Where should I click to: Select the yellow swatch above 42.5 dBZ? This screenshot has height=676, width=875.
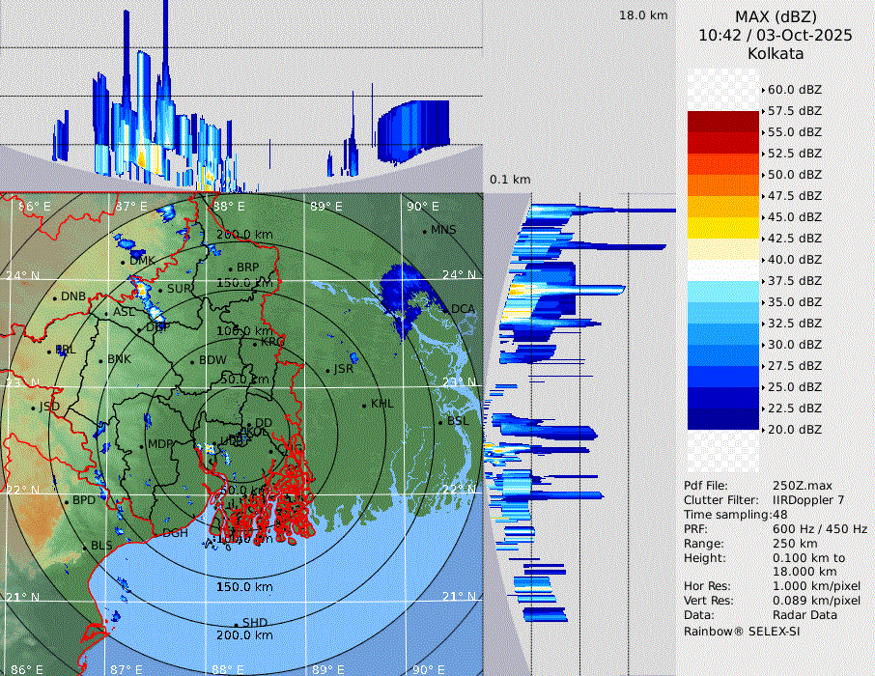(x=723, y=227)
